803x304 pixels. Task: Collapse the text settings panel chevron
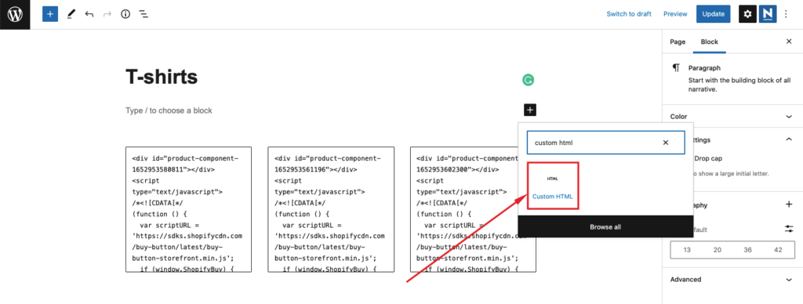[x=789, y=139]
